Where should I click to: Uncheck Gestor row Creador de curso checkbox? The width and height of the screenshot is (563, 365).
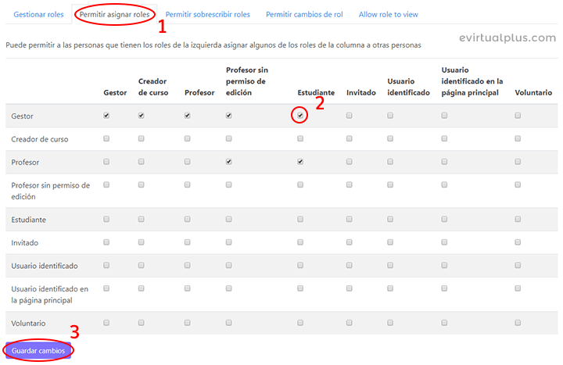(142, 116)
